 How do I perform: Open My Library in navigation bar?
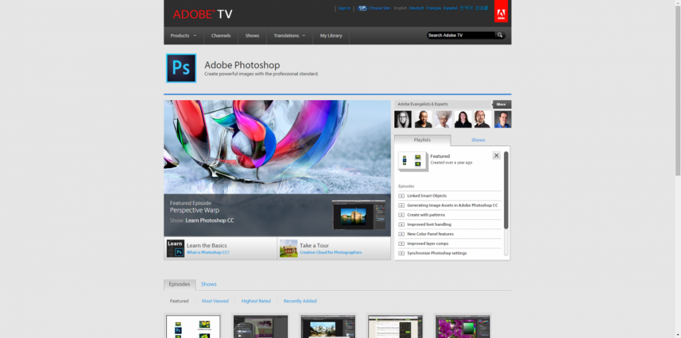pyautogui.click(x=331, y=36)
